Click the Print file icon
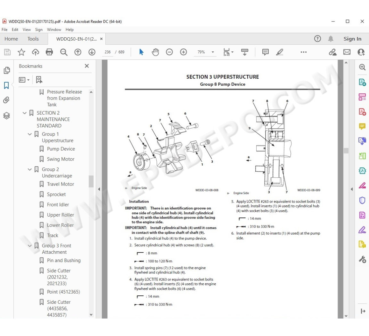 coord(49,52)
